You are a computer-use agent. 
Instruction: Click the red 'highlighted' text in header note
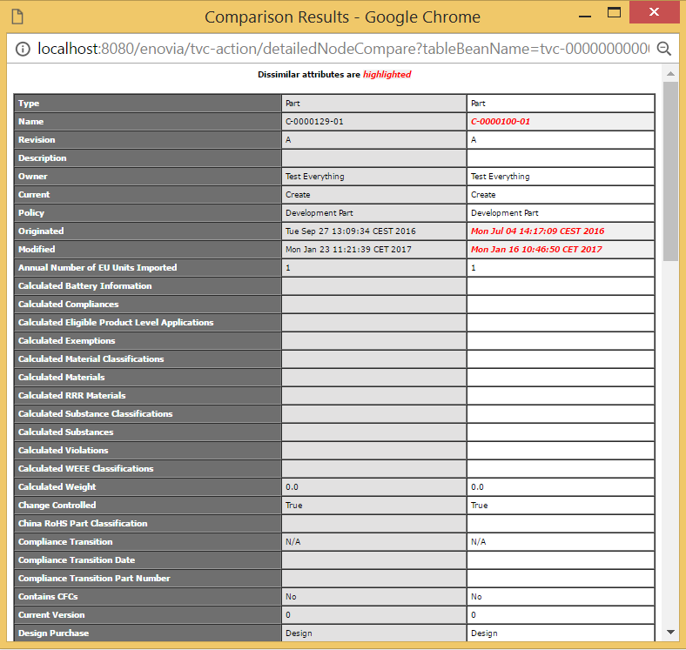point(387,75)
